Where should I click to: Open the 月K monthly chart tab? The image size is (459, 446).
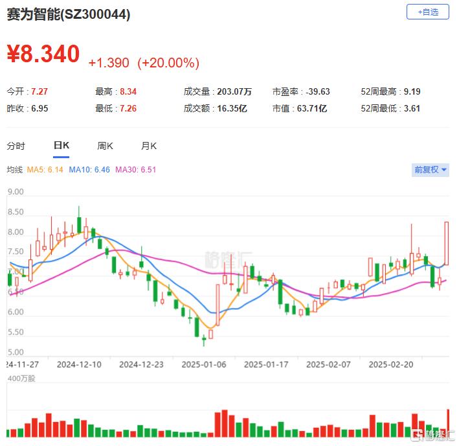[x=149, y=146]
